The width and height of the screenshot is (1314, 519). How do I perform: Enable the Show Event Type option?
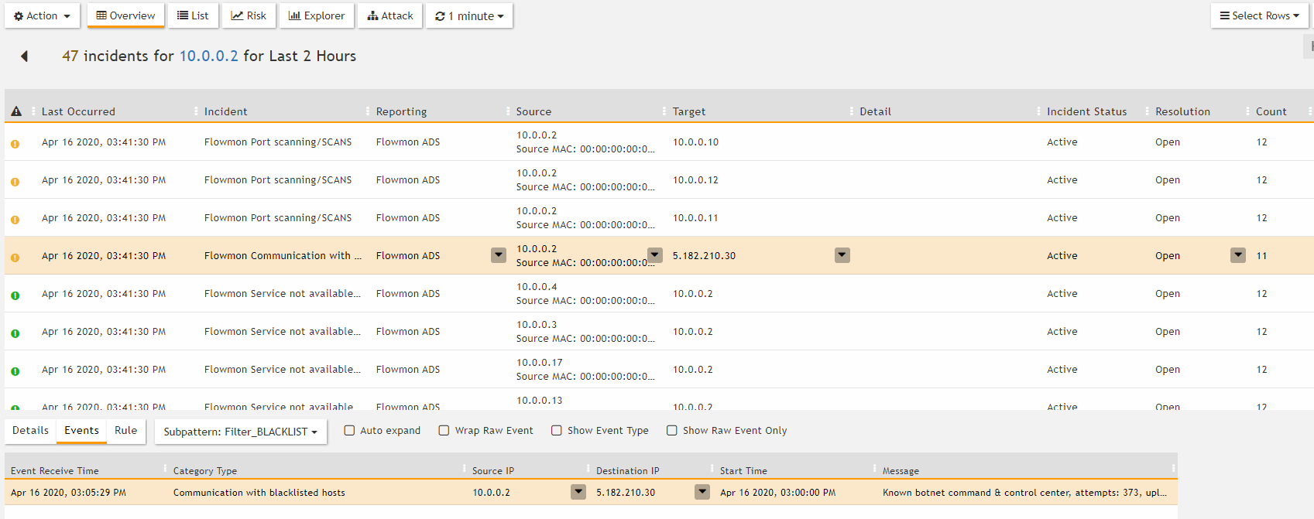coord(557,431)
